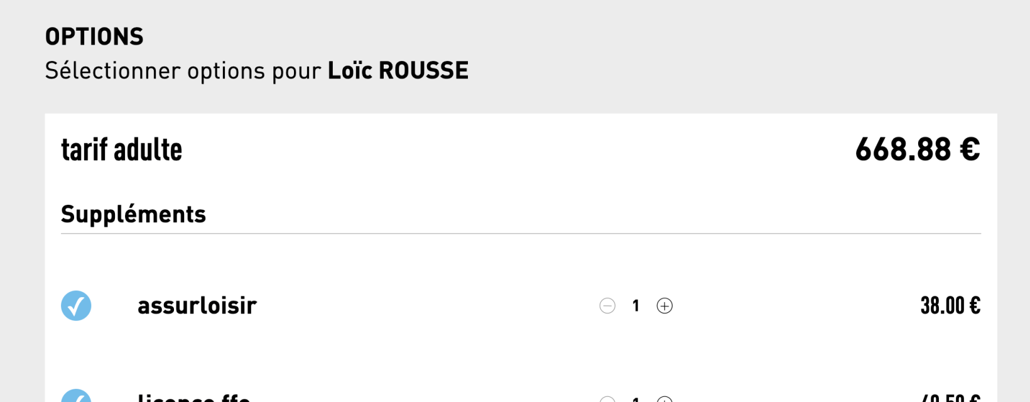Viewport: 1030px width, 402px height.
Task: Click the OPTIONS heading
Action: pyautogui.click(x=94, y=37)
